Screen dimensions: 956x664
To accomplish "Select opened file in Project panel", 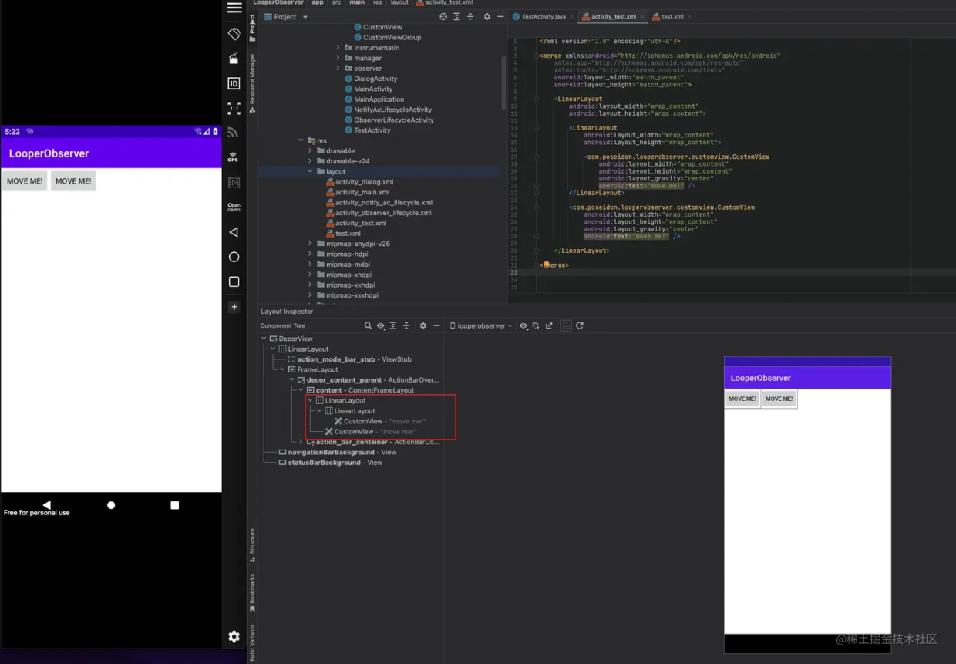I will [x=443, y=16].
